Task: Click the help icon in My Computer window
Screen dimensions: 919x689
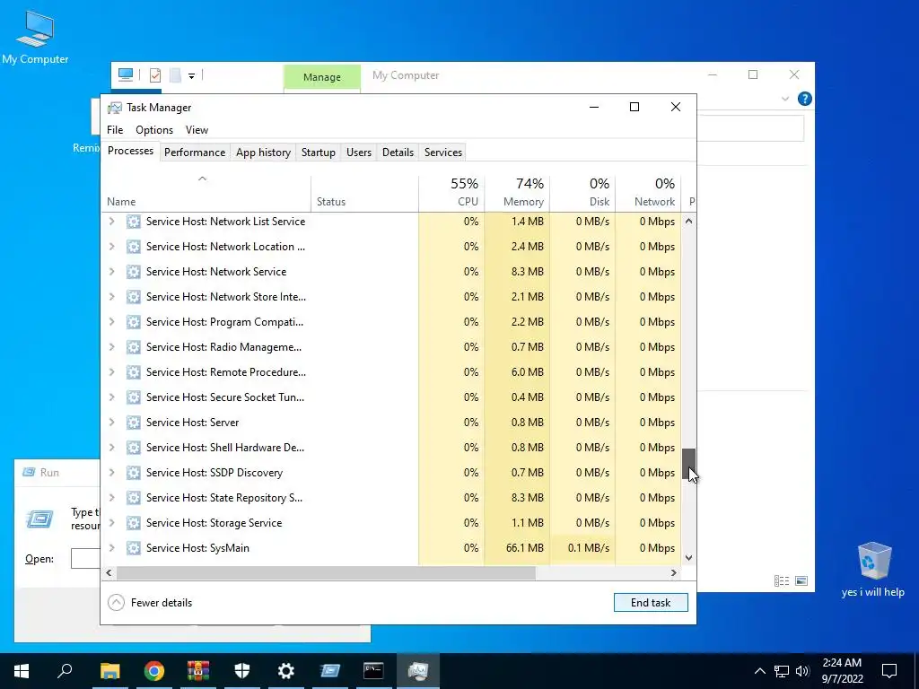Action: click(805, 99)
